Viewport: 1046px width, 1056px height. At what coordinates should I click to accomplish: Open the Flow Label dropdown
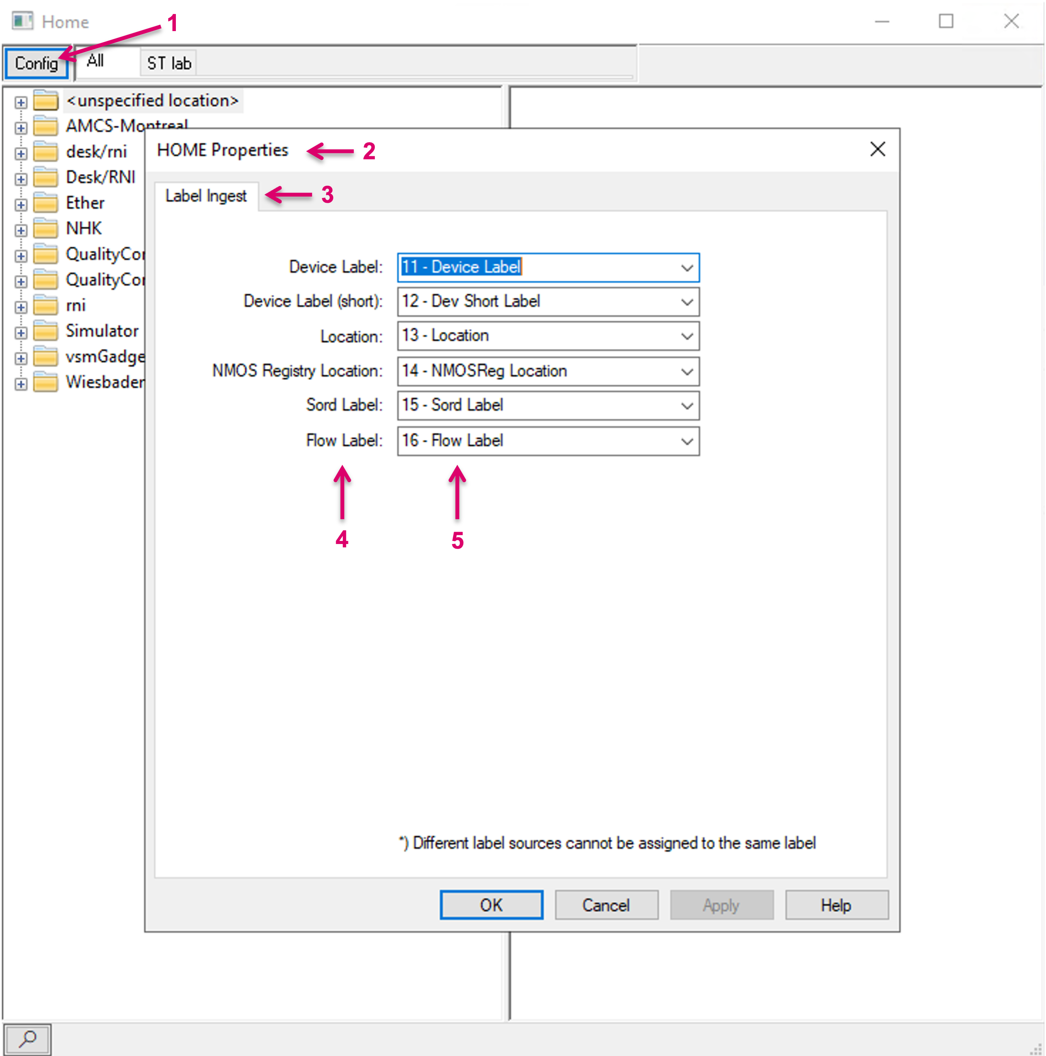[x=687, y=441]
